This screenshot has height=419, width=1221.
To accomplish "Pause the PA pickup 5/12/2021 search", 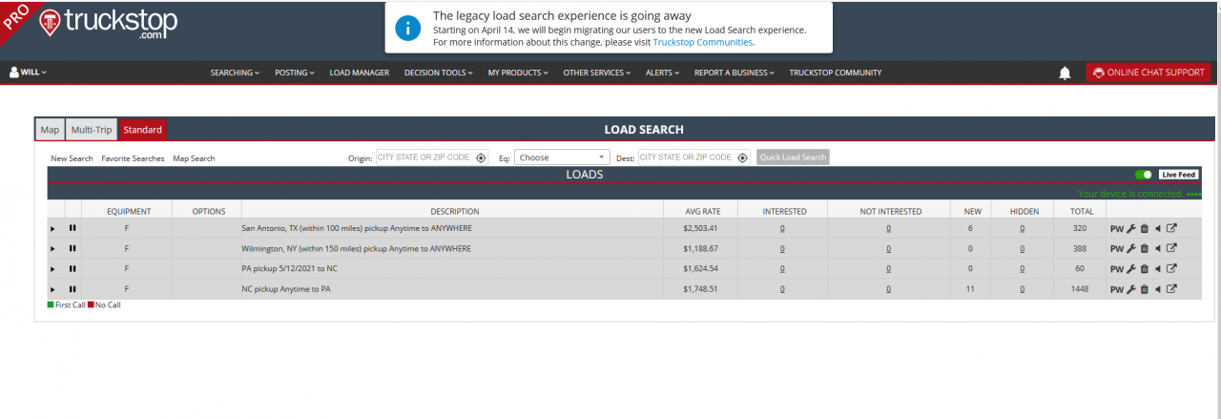I will tap(72, 269).
